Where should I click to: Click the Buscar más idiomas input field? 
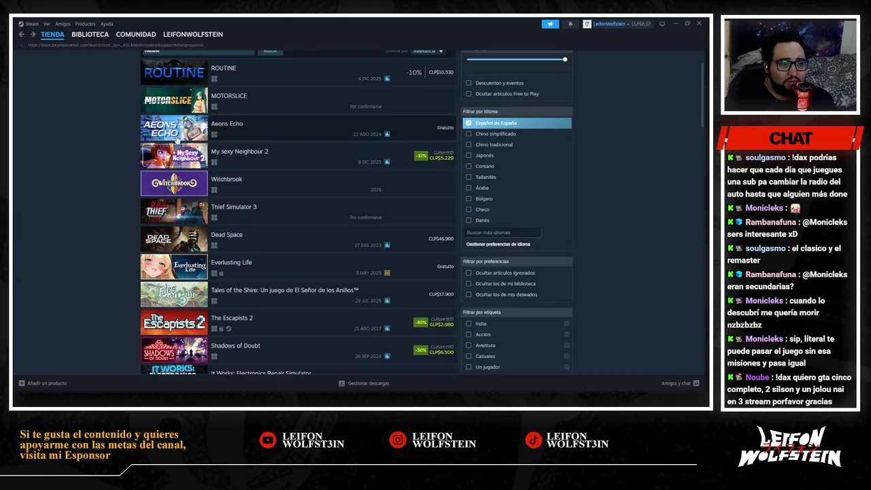[x=503, y=233]
